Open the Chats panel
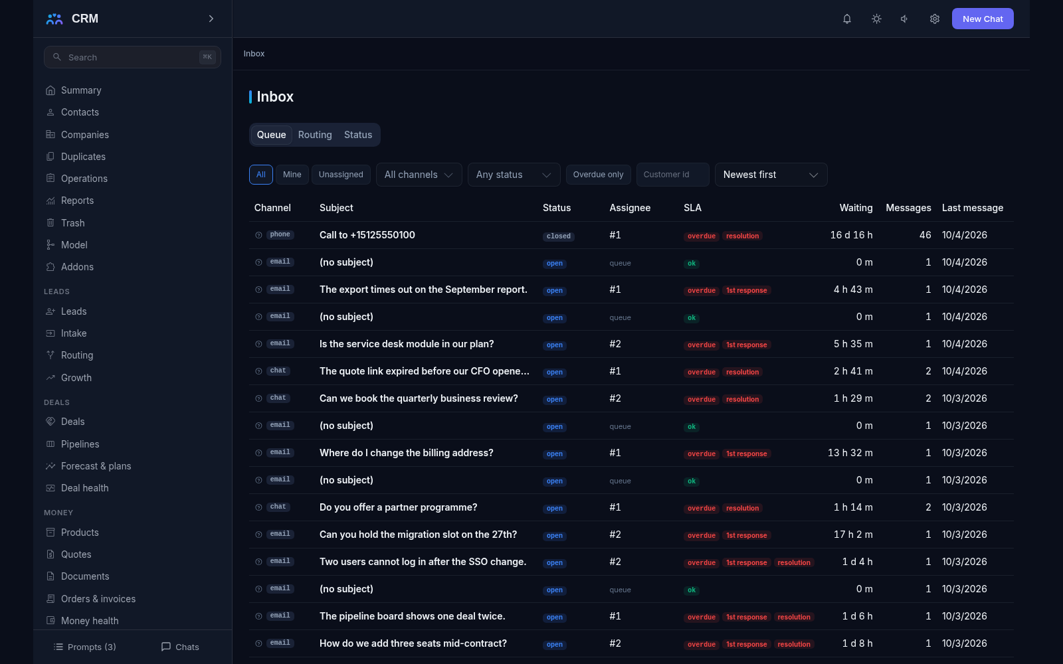The width and height of the screenshot is (1063, 664). [180, 647]
